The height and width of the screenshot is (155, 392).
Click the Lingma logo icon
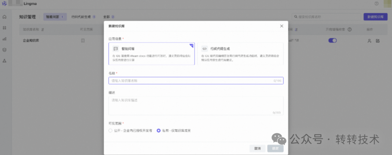coord(4,4)
